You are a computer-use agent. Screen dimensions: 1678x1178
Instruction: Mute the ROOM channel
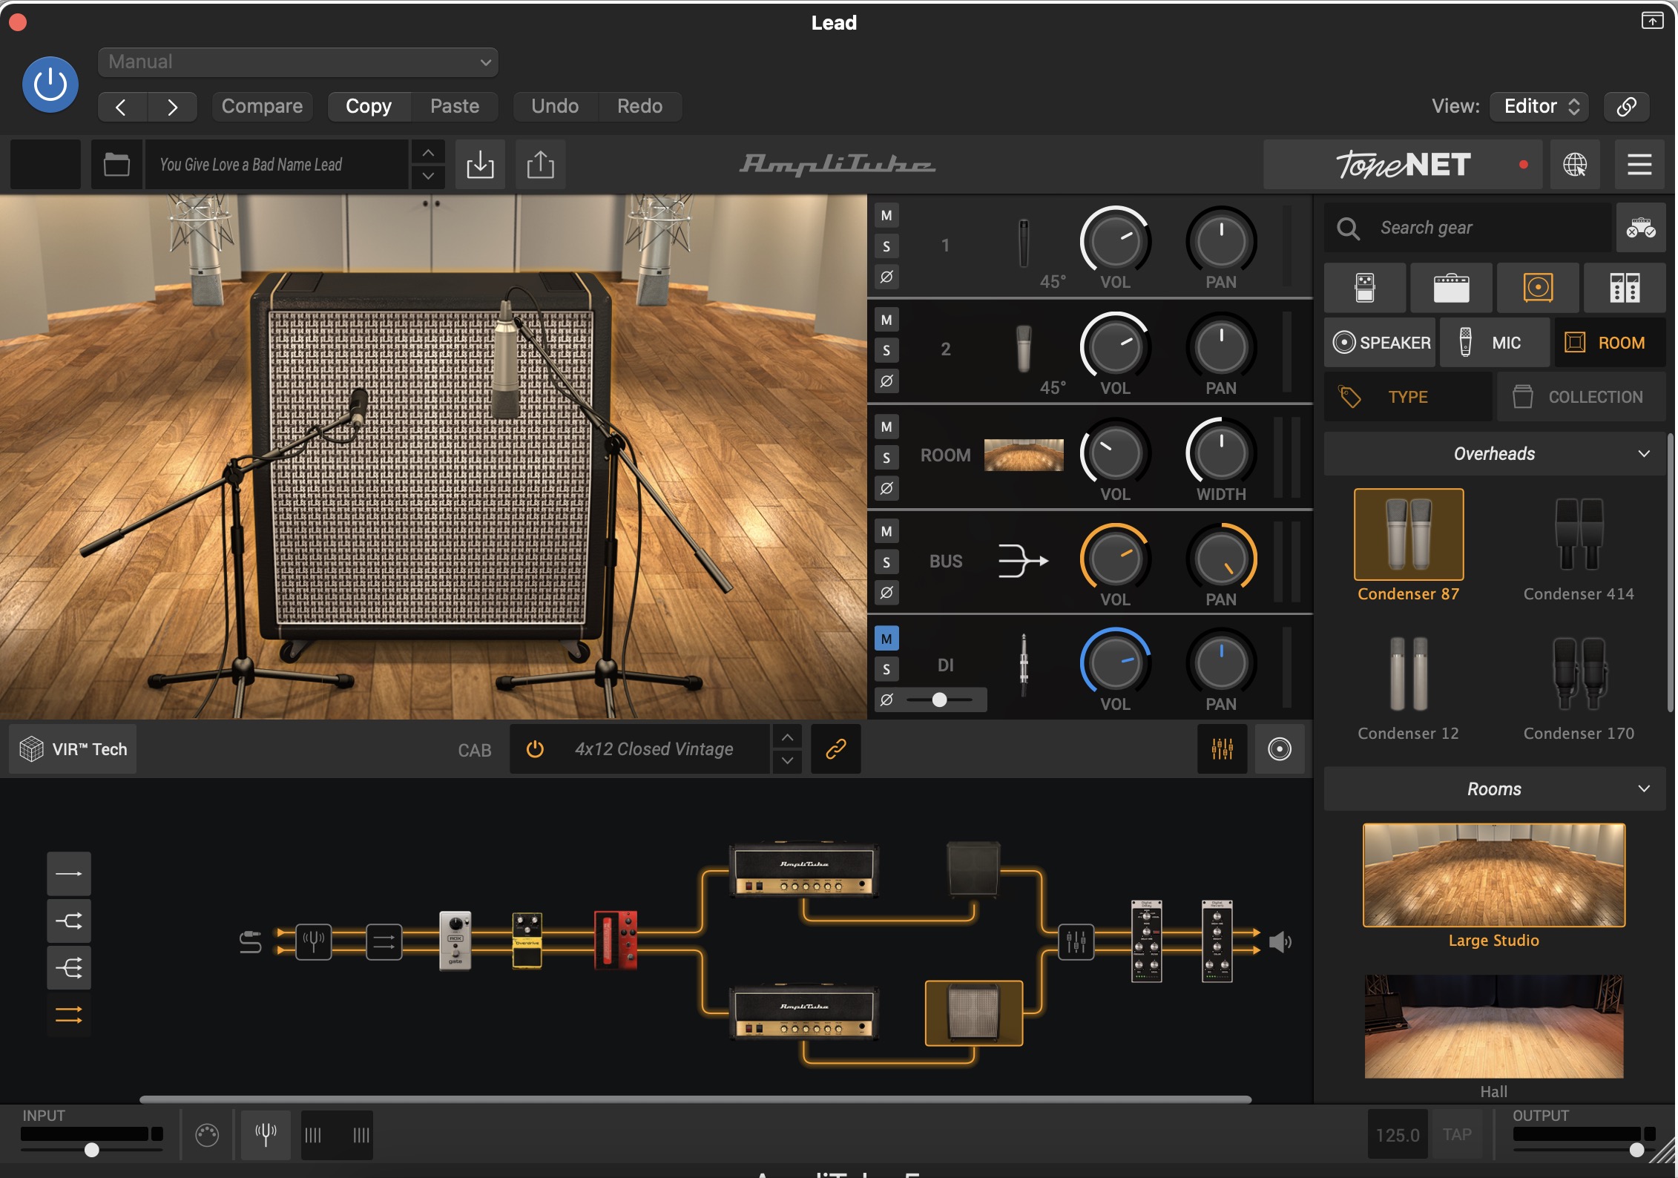[886, 427]
